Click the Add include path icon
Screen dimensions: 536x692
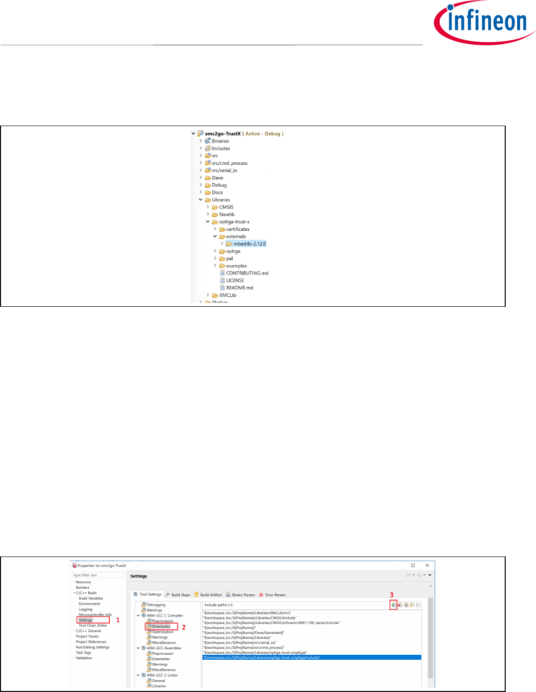pyautogui.click(x=393, y=605)
